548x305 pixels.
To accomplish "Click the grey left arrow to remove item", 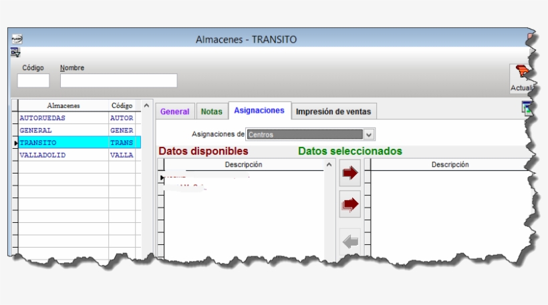I will [350, 242].
